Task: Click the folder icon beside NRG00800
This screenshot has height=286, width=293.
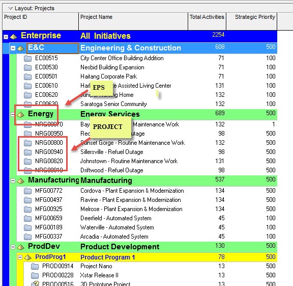Action: tap(27, 143)
